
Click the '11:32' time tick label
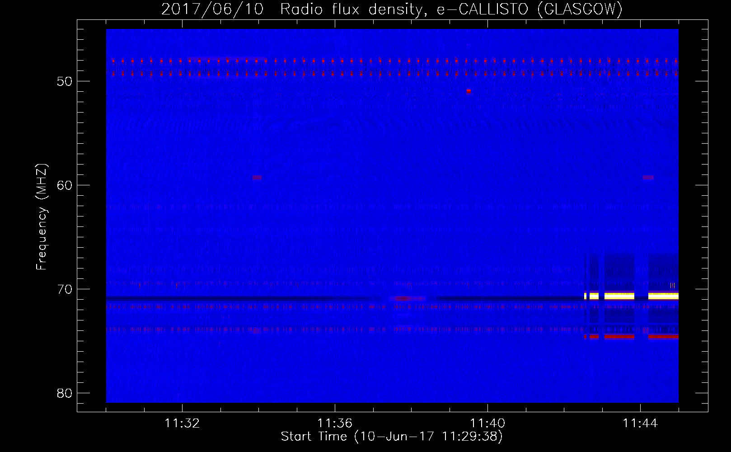tap(182, 424)
